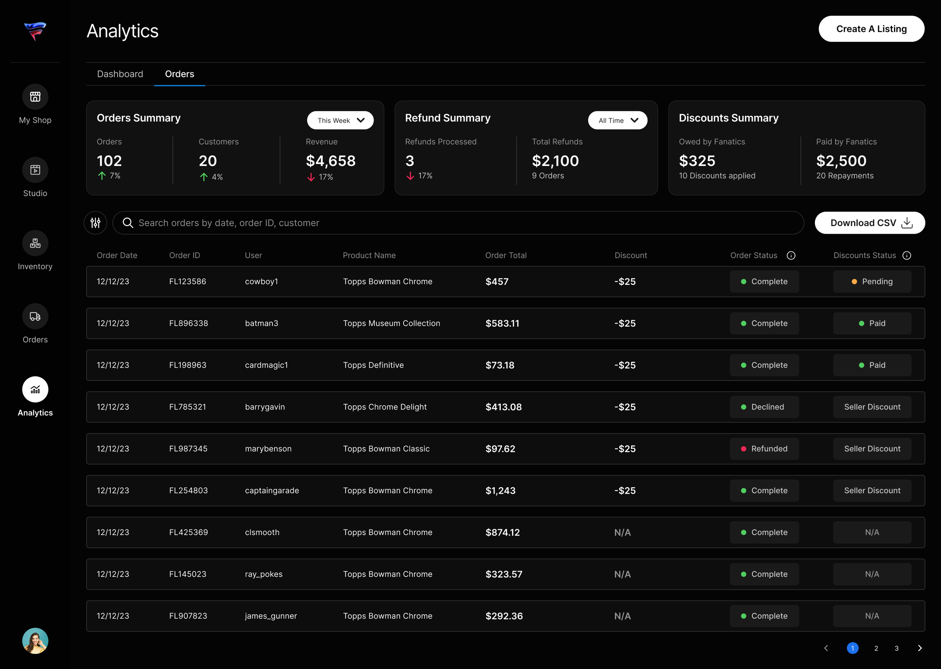Go to next page arrow
Viewport: 941px width, 669px height.
(x=920, y=648)
